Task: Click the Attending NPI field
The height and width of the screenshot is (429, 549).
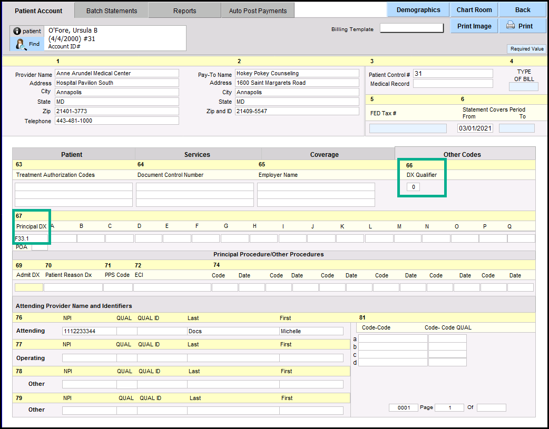Action: 89,331
